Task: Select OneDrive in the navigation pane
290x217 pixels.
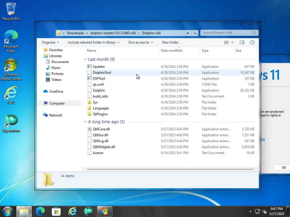Action: point(53,91)
